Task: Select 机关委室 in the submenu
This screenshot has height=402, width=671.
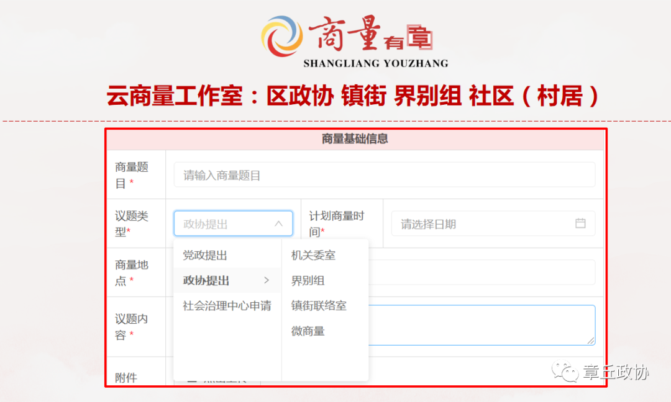Action: pyautogui.click(x=313, y=255)
